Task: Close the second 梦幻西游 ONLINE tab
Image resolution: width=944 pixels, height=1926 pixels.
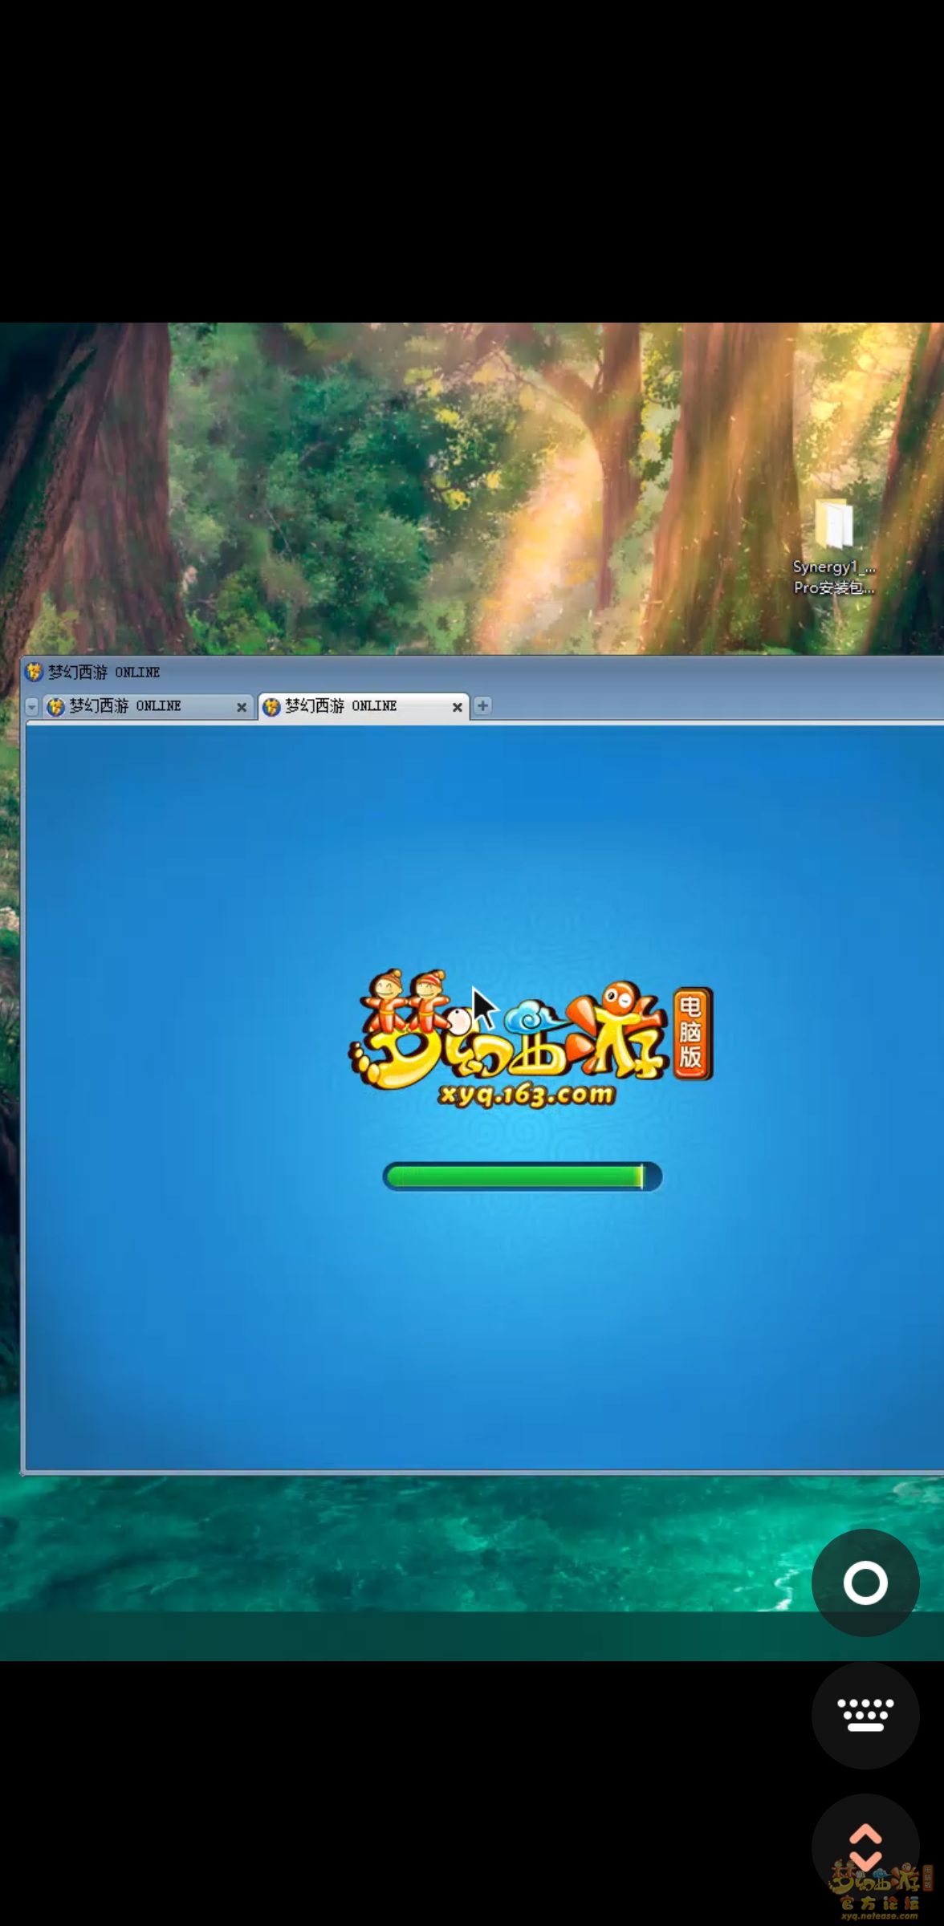Action: [x=457, y=707]
